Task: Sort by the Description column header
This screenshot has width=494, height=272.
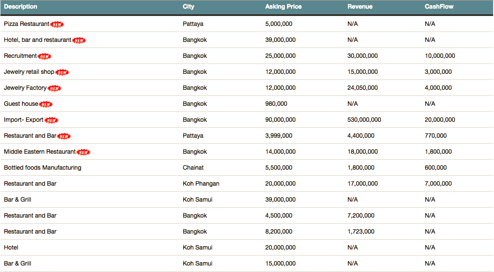Action: click(x=21, y=6)
